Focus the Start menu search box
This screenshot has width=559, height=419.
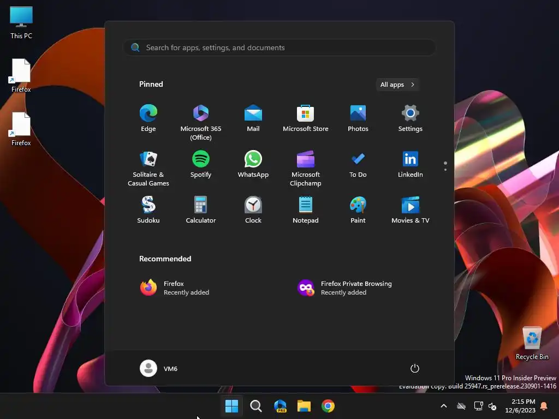click(x=279, y=48)
